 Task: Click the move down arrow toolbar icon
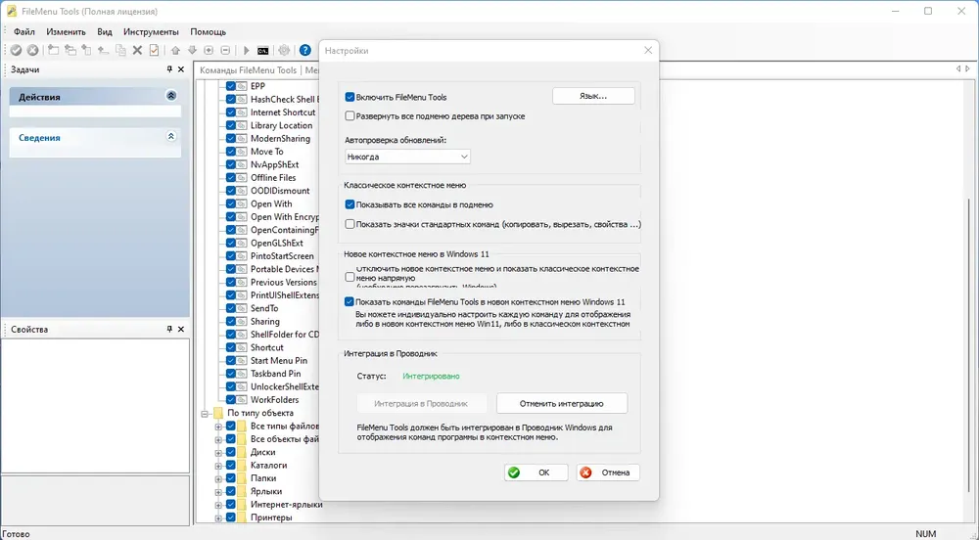click(192, 51)
